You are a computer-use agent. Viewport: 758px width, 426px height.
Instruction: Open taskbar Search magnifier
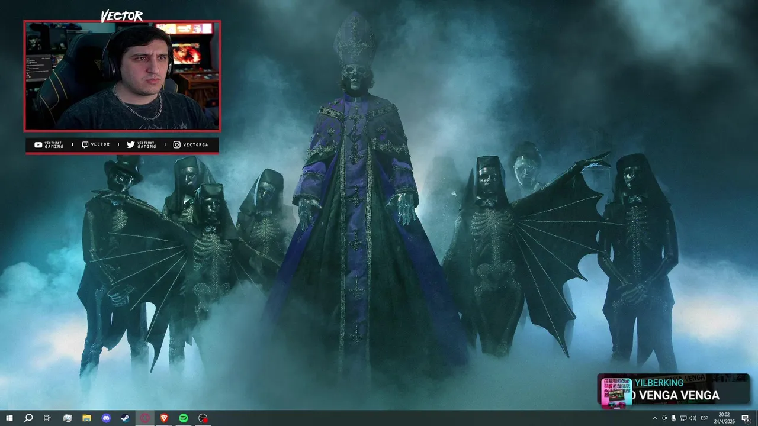[x=28, y=418]
